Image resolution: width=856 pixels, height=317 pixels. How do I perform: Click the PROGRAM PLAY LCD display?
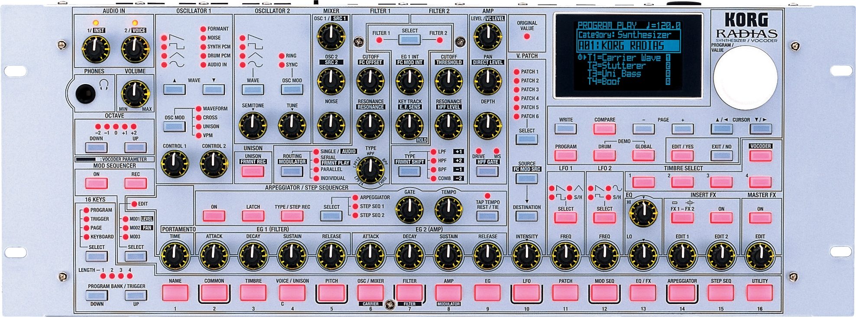(628, 55)
